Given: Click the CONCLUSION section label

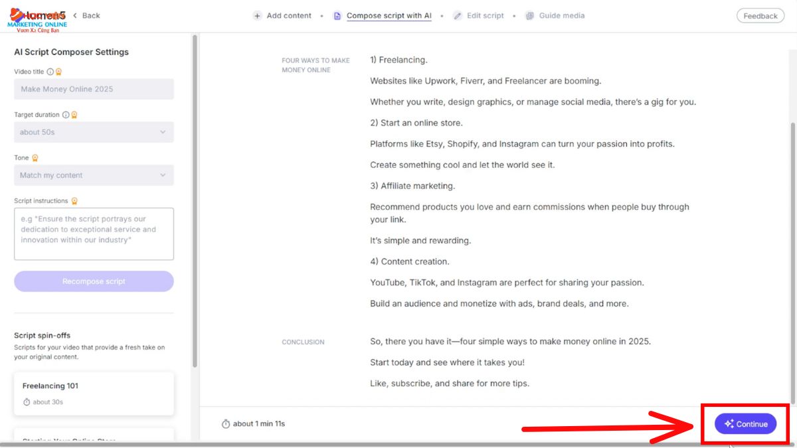Looking at the screenshot, I should coord(303,342).
